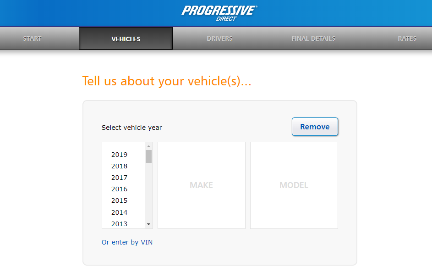Switch to the RATES tab

click(407, 38)
